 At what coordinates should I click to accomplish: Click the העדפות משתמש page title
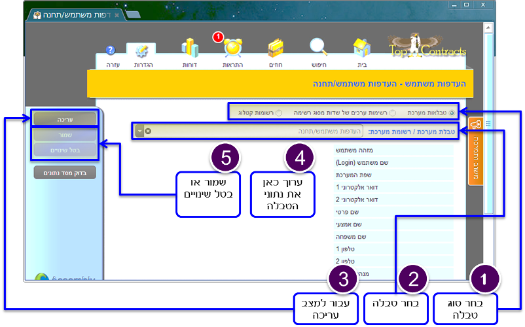tap(389, 84)
